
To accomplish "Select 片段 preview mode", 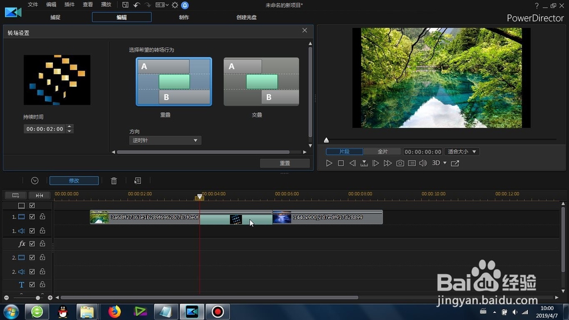I will pyautogui.click(x=344, y=151).
